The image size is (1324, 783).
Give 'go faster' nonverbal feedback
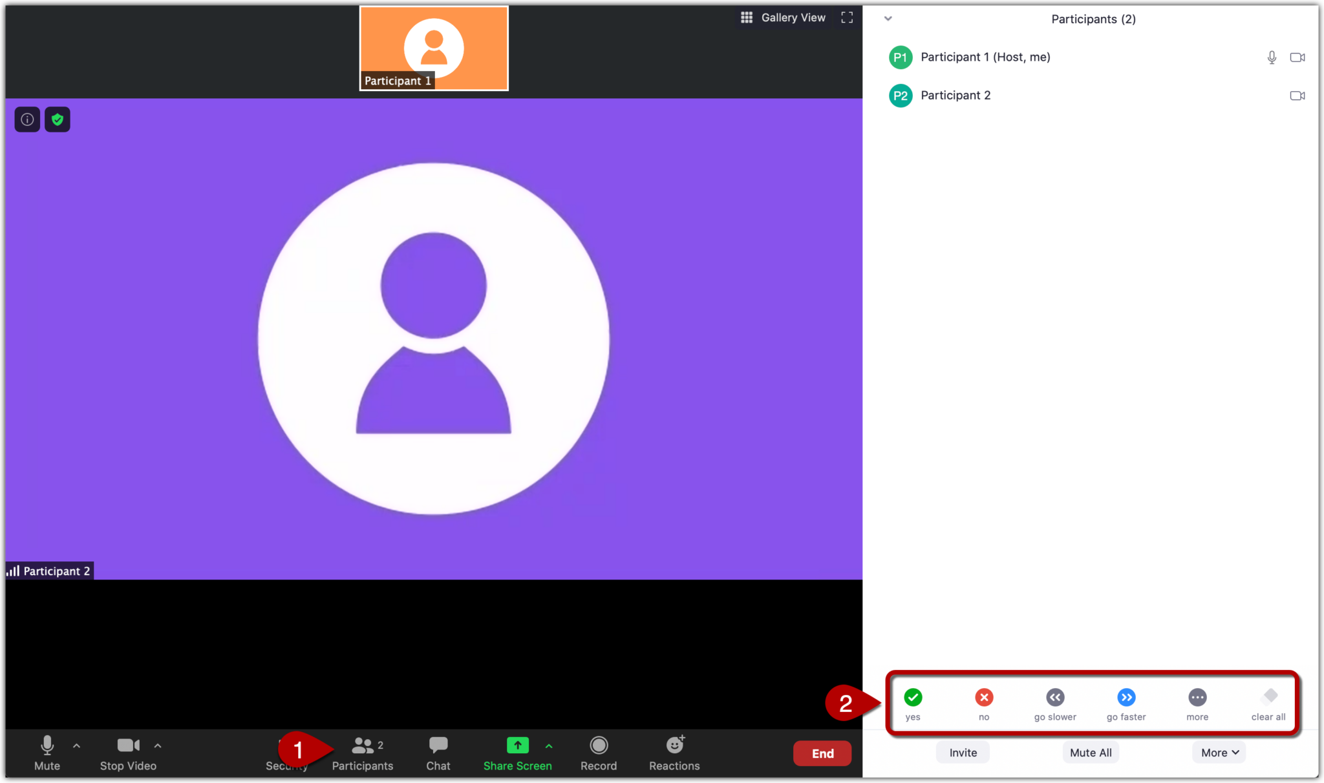click(1126, 698)
